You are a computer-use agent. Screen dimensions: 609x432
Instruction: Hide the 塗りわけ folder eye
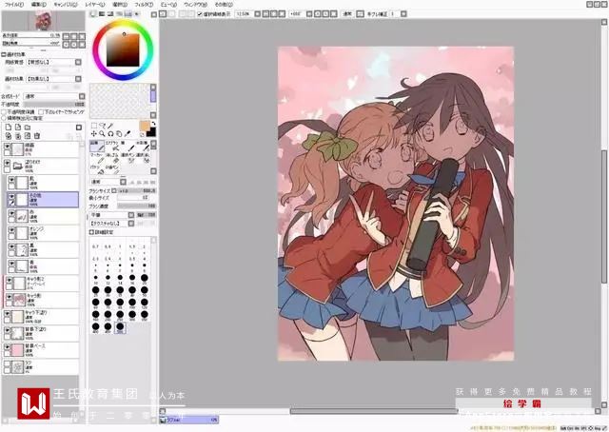7,163
